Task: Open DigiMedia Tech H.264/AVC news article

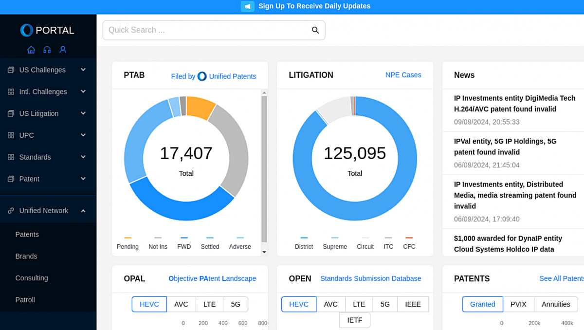Action: [515, 104]
